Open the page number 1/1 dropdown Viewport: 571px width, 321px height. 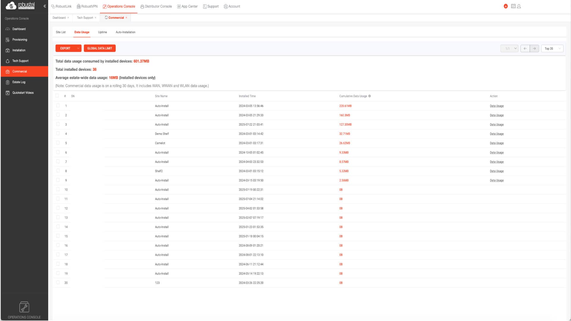(509, 48)
